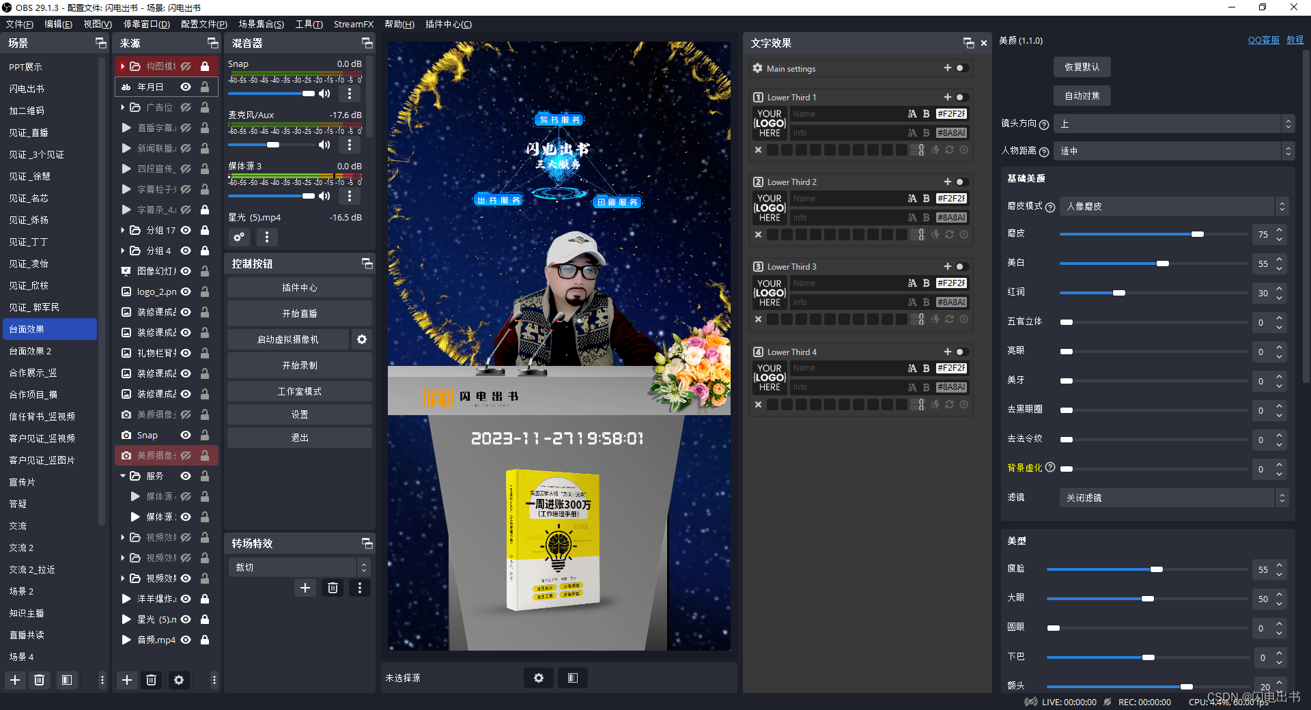Expand the 广告位 group arrow
The width and height of the screenshot is (1311, 710).
pyautogui.click(x=123, y=107)
